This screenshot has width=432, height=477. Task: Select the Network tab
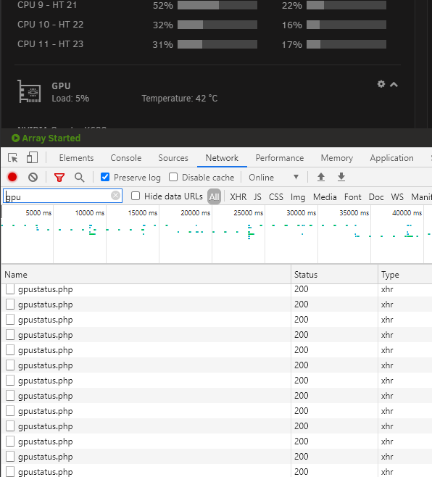(222, 158)
